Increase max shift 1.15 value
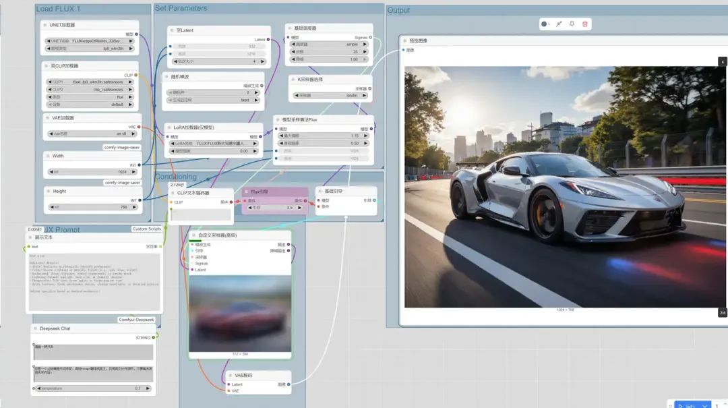 (x=366, y=136)
